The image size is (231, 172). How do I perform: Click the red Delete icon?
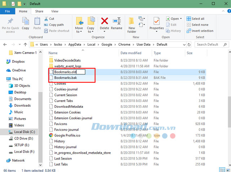click(x=104, y=21)
